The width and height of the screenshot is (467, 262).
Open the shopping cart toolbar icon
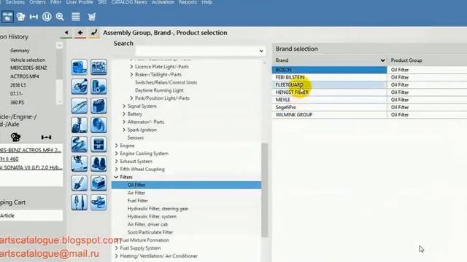click(x=92, y=17)
